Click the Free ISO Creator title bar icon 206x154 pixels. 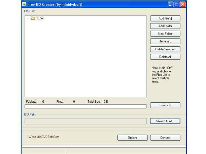point(24,4)
